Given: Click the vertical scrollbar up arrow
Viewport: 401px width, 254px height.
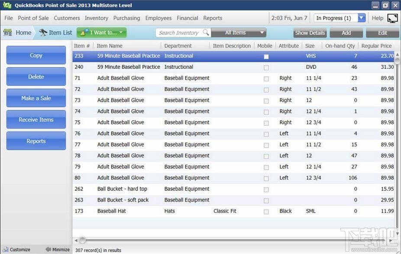Looking at the screenshot, I should pos(397,55).
